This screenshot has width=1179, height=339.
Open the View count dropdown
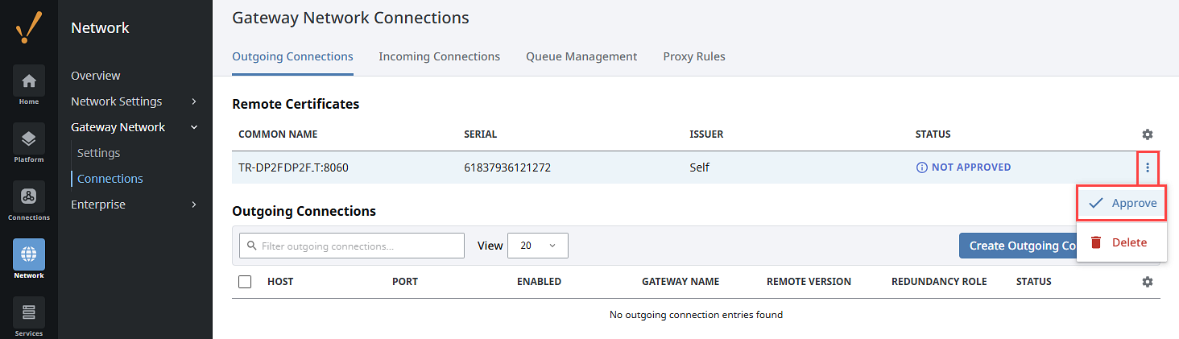click(538, 246)
